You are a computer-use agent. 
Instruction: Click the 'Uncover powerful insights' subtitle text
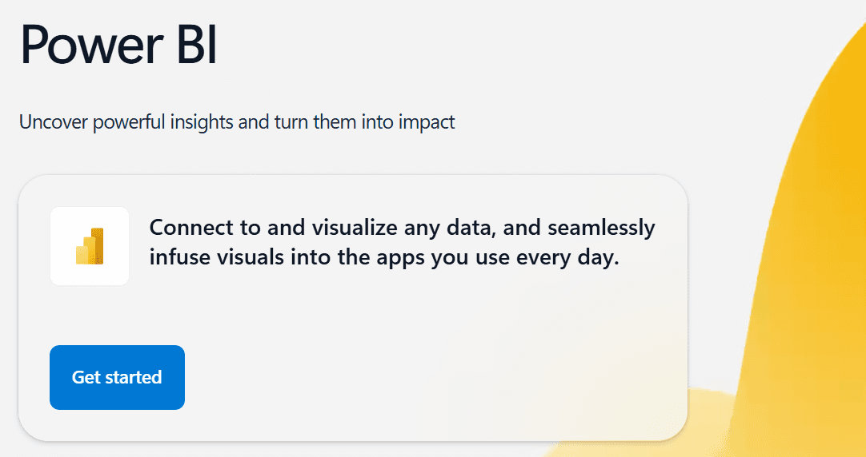coord(237,121)
